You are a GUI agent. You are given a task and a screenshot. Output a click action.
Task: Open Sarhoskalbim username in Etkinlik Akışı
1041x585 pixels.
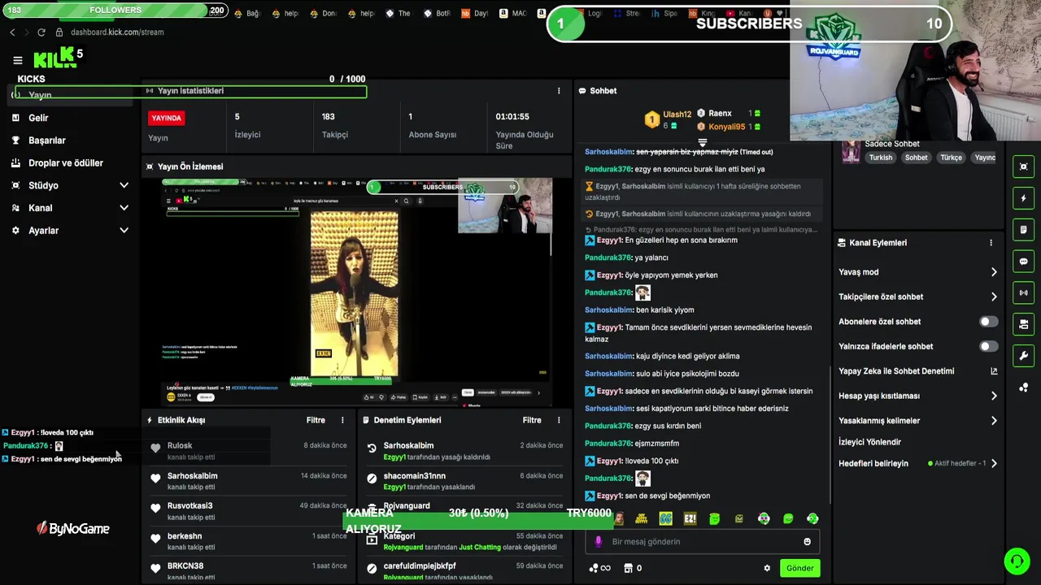pyautogui.click(x=192, y=476)
